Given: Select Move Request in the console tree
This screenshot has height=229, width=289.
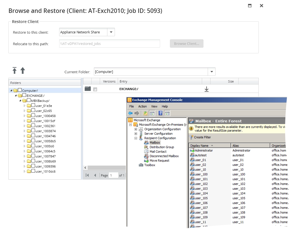Looking at the screenshot, I should (159, 161).
